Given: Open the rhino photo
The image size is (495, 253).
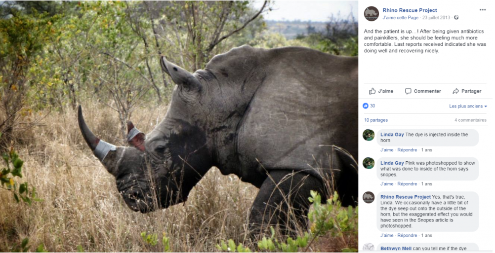Looking at the screenshot, I should click(179, 126).
